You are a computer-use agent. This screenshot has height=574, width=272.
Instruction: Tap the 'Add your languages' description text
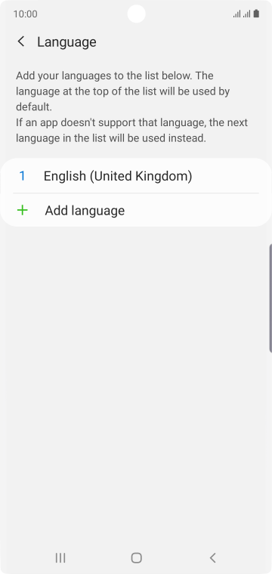tap(122, 91)
